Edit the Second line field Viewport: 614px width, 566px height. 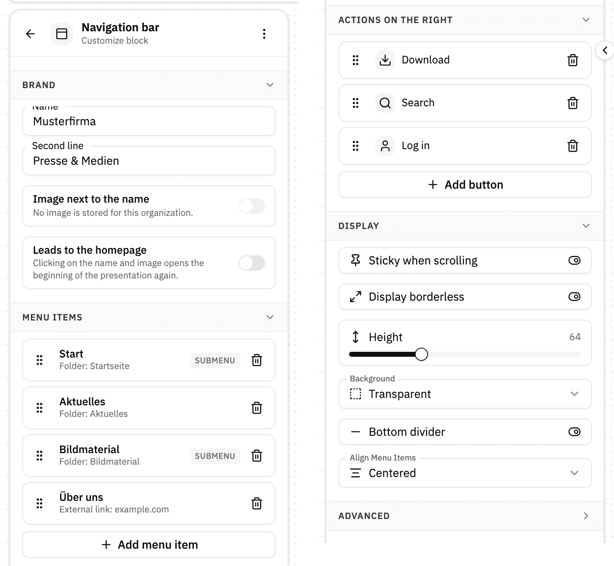(149, 161)
